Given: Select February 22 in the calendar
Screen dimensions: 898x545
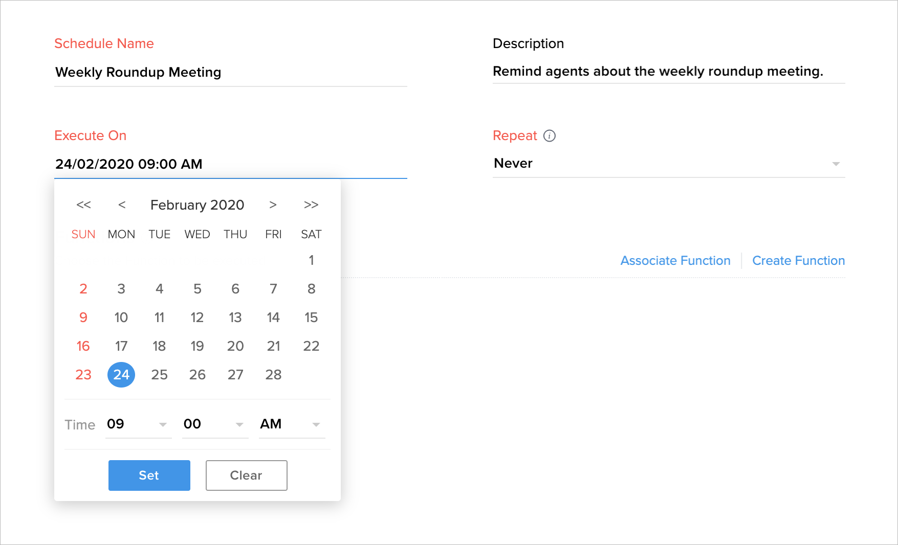Looking at the screenshot, I should click(x=311, y=346).
